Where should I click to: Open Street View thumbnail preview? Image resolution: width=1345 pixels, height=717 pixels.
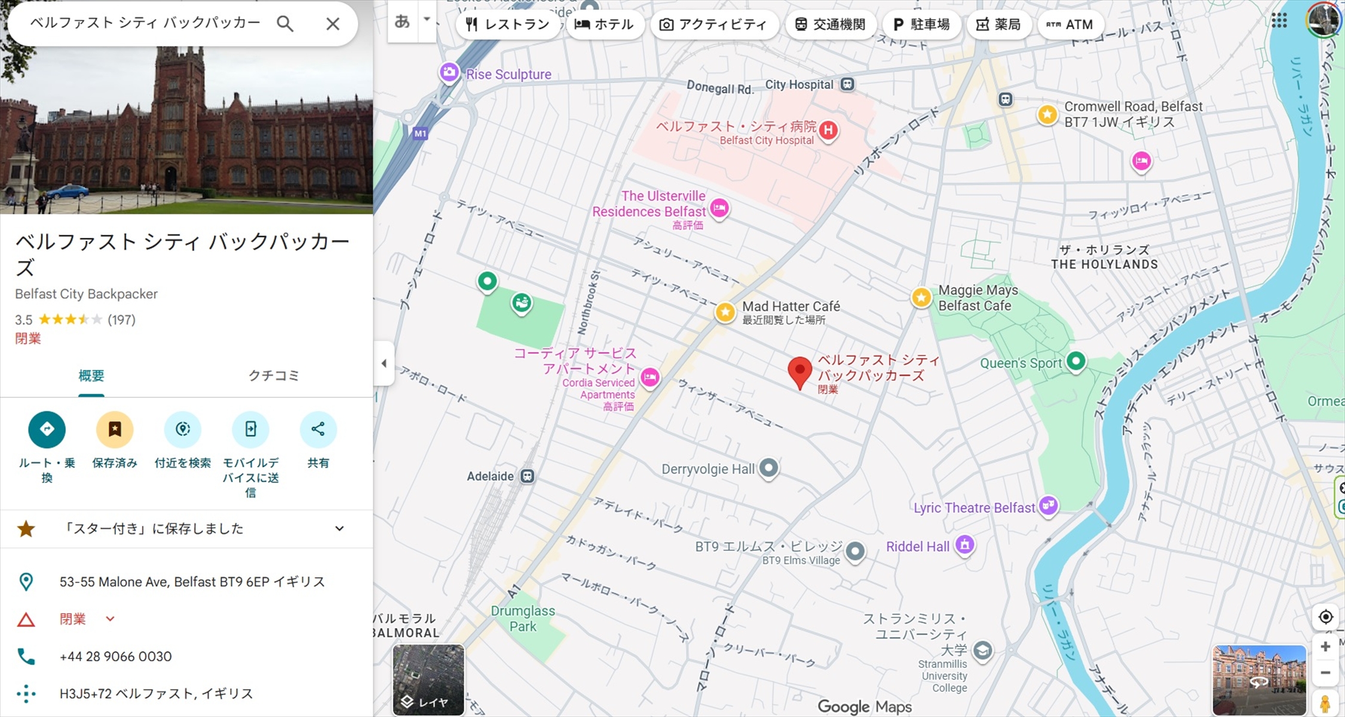pyautogui.click(x=1258, y=679)
